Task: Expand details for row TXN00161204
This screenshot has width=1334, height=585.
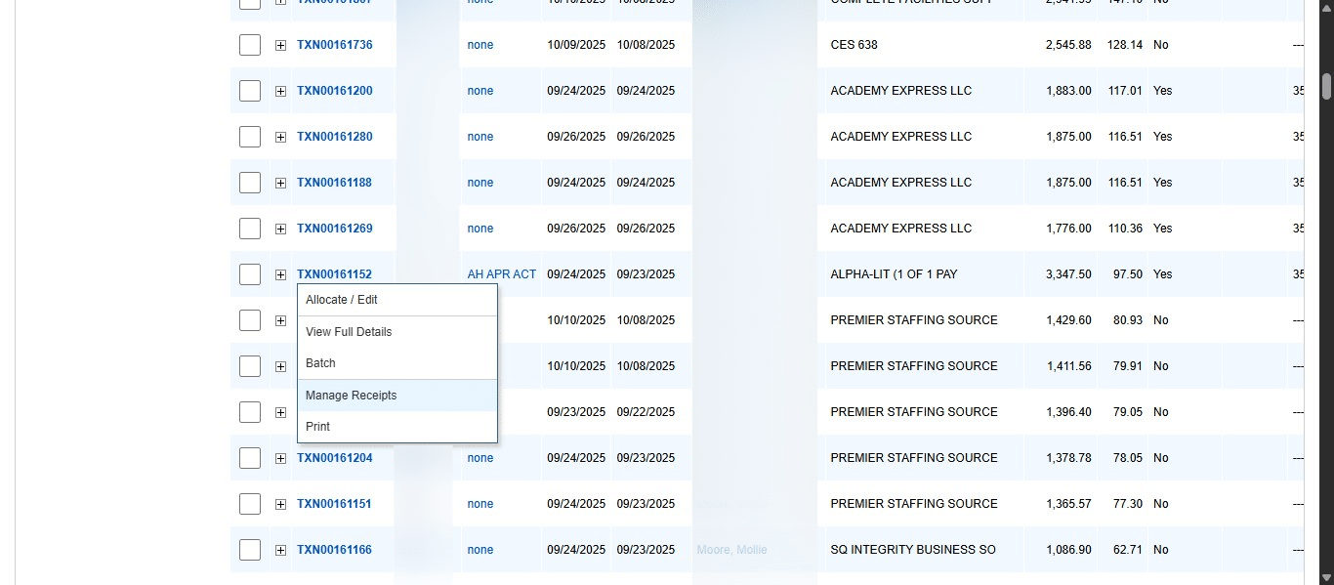Action: click(x=280, y=457)
